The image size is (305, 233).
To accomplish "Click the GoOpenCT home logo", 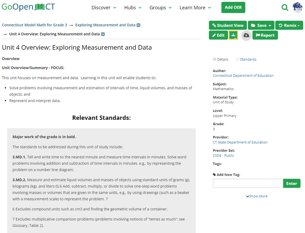I will [28, 7].
